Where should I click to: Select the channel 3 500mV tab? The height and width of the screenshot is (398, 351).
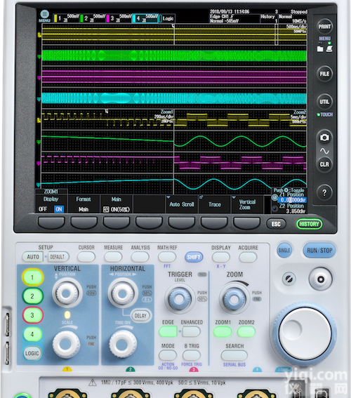(119, 18)
